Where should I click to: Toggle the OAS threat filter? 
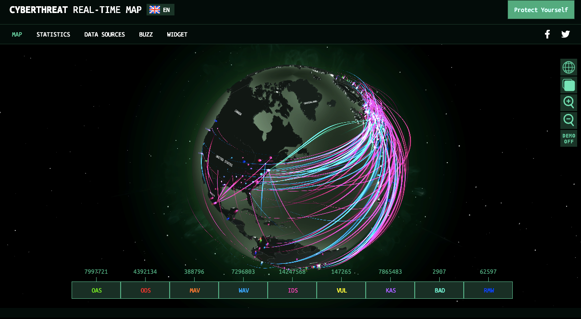pos(97,291)
